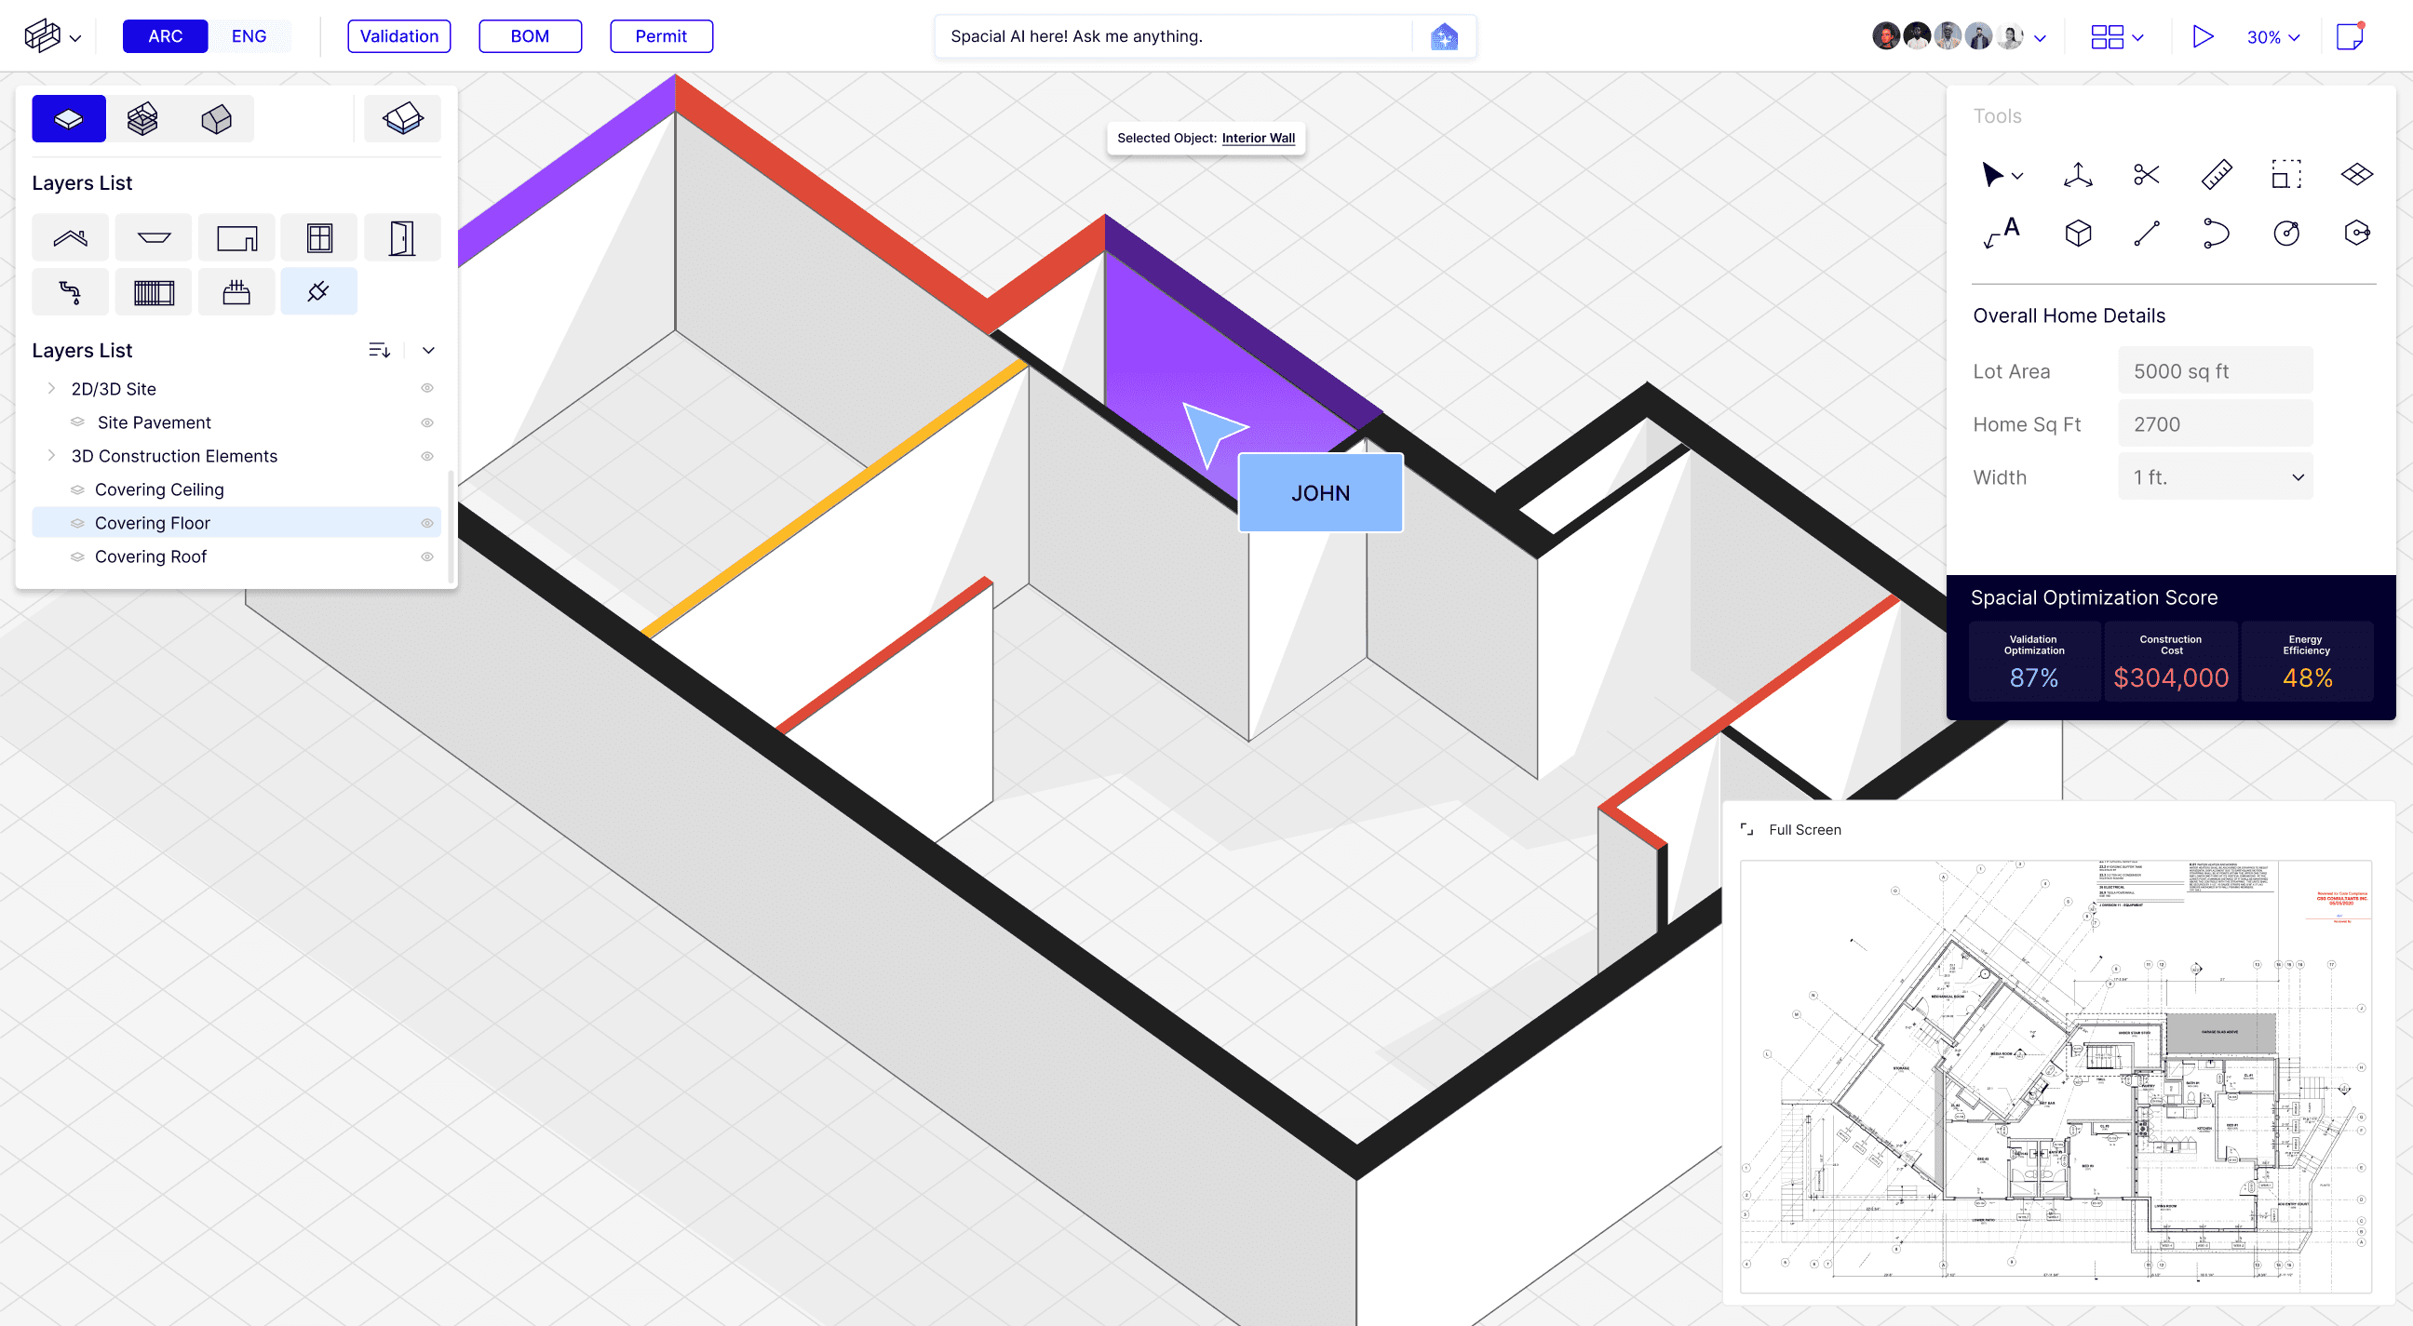Click the window element icon

click(x=318, y=236)
